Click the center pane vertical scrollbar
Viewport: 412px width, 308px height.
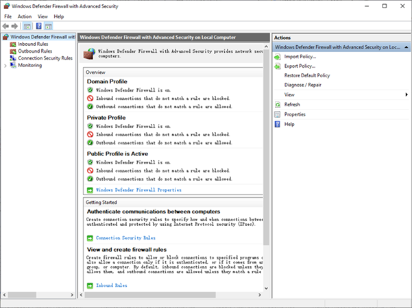[x=267, y=171]
